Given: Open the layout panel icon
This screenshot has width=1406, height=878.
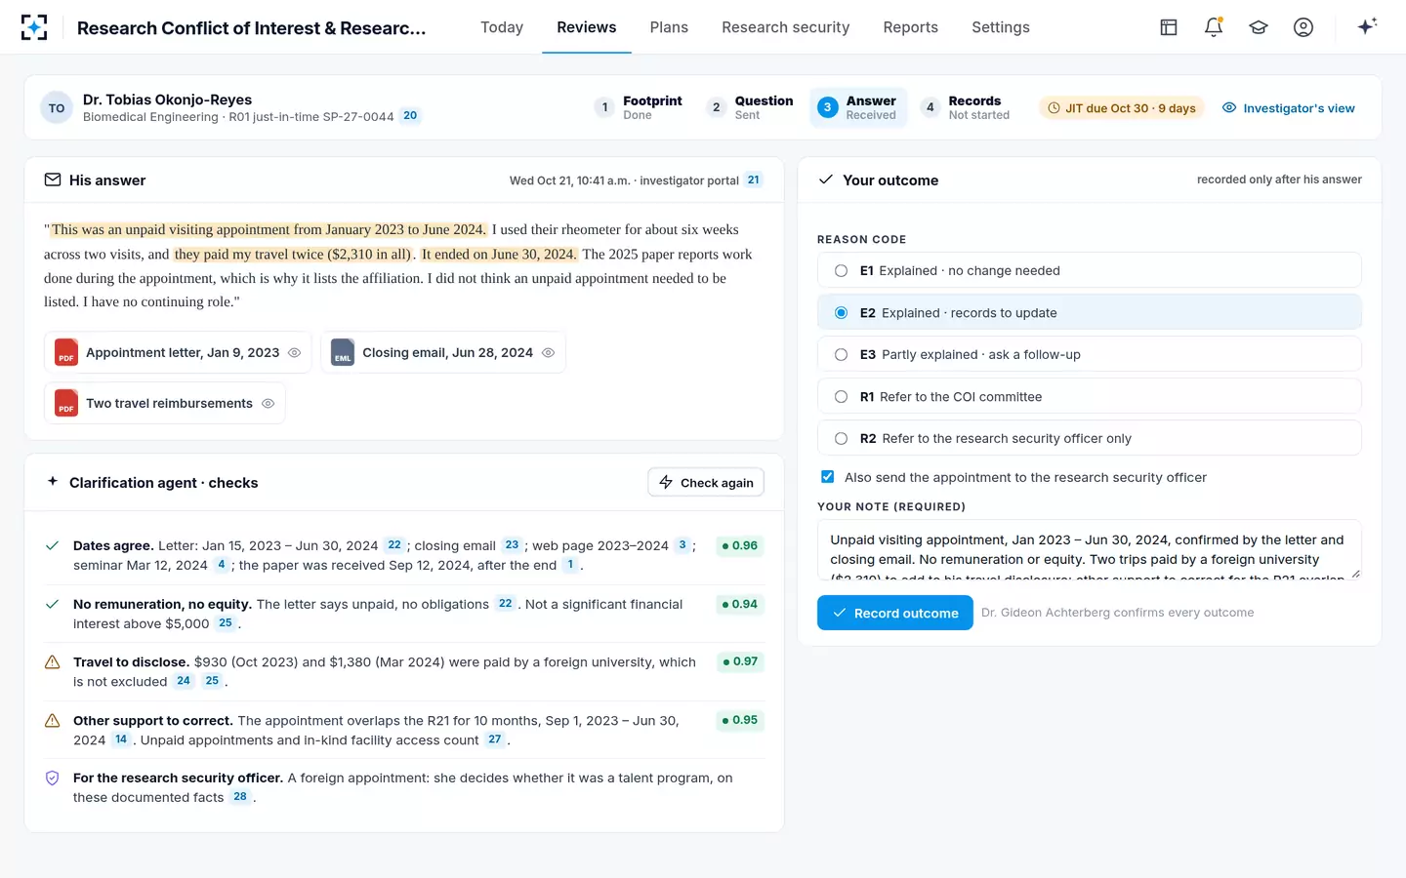Looking at the screenshot, I should tap(1169, 27).
